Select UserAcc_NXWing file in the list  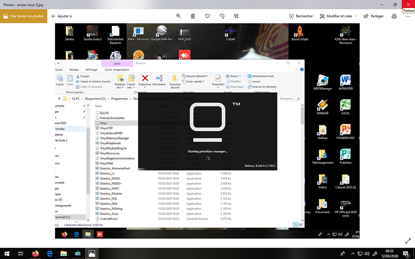coord(111,209)
